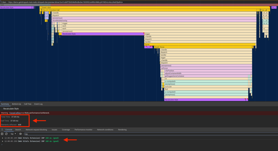
Task: Switch to the Coverage drawer tab
Action: [x=66, y=130]
